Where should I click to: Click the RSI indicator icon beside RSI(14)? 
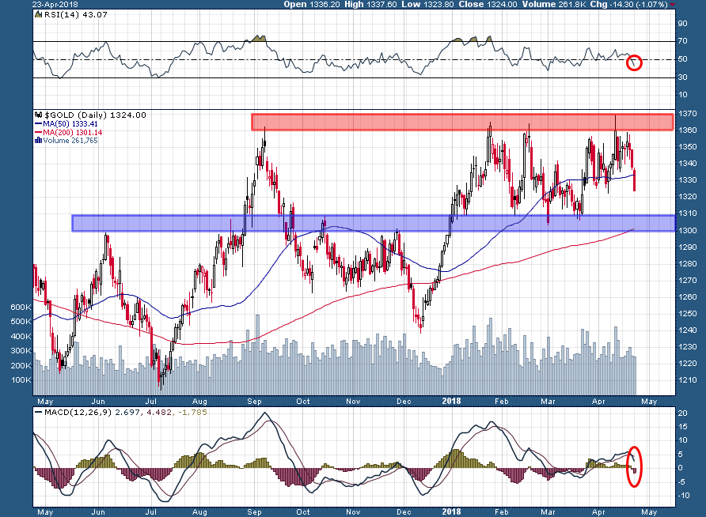39,15
